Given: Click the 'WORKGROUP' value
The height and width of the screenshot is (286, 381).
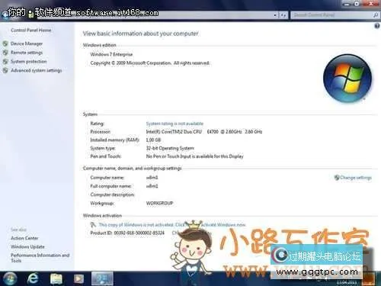Looking at the screenshot, I should point(159,203).
